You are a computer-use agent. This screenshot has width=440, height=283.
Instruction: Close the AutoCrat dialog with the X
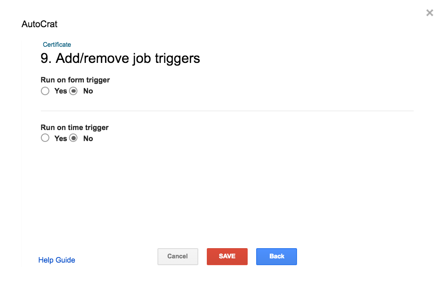click(429, 13)
